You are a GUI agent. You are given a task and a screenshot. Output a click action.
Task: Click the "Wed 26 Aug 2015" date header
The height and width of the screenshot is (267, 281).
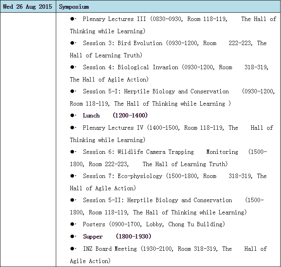coord(28,7)
